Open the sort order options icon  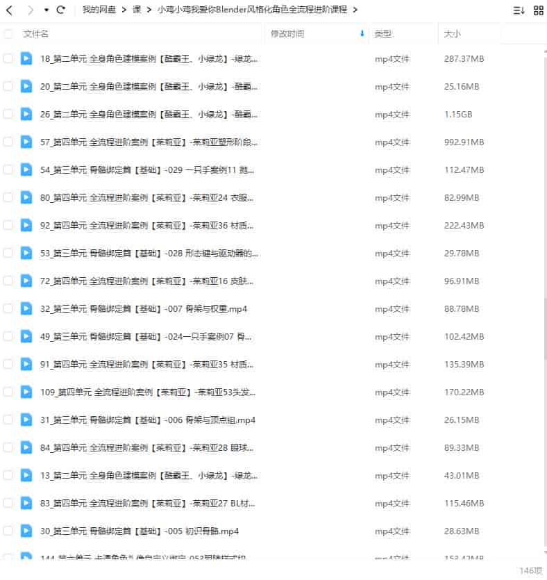519,10
